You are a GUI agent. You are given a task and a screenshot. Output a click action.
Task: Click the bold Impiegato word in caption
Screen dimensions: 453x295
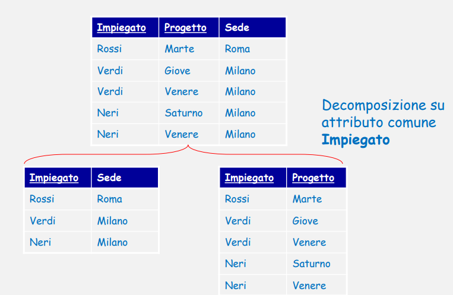[x=356, y=140]
